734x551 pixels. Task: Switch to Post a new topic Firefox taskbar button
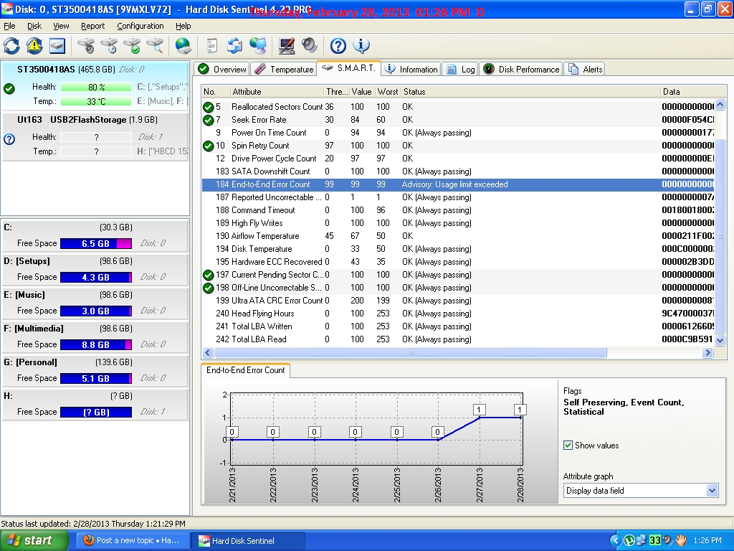[134, 540]
